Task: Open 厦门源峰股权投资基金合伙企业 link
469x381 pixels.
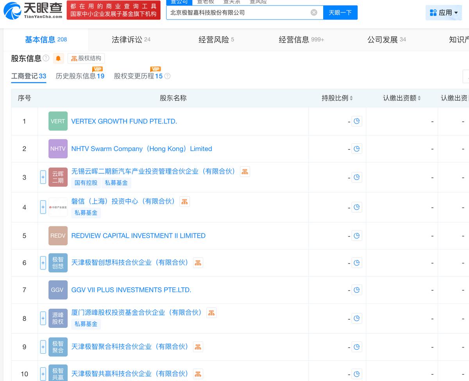Action: pos(136,313)
